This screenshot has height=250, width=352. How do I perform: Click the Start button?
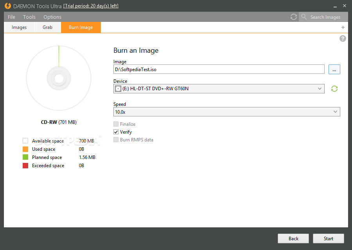click(x=329, y=239)
